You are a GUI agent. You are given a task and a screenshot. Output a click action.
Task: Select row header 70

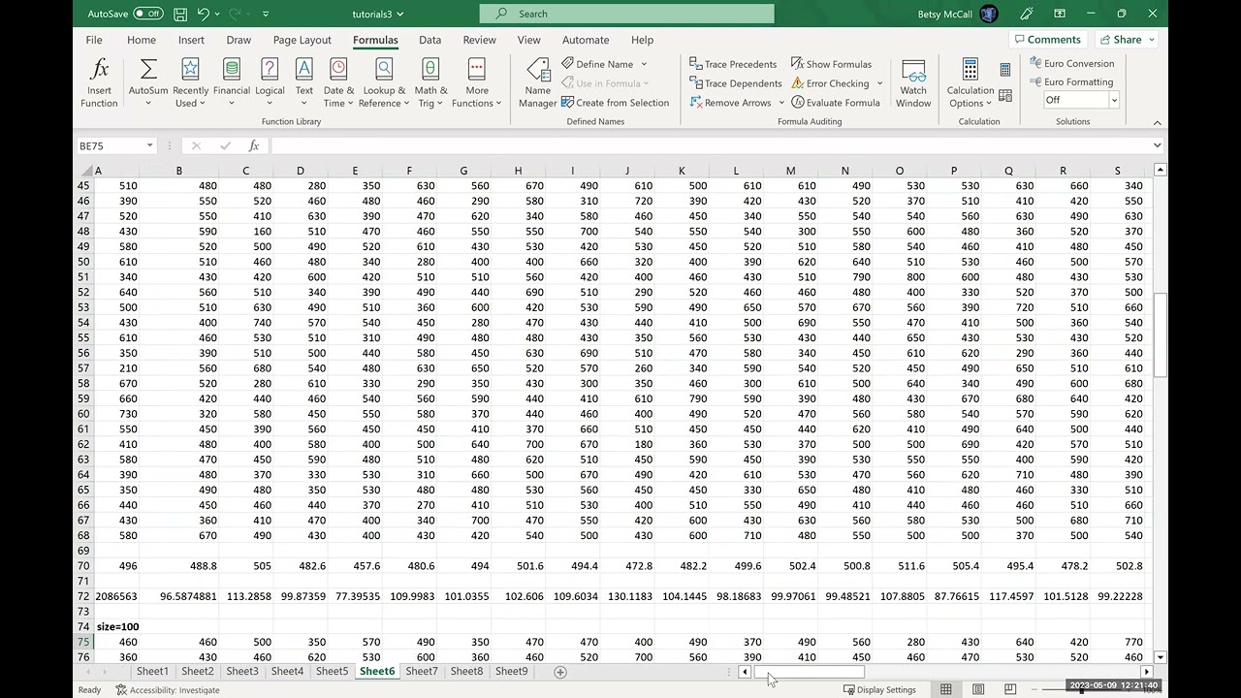point(83,565)
